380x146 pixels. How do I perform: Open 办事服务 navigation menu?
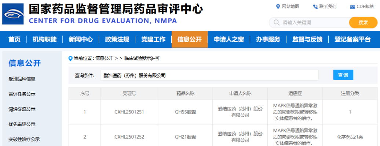(268, 40)
